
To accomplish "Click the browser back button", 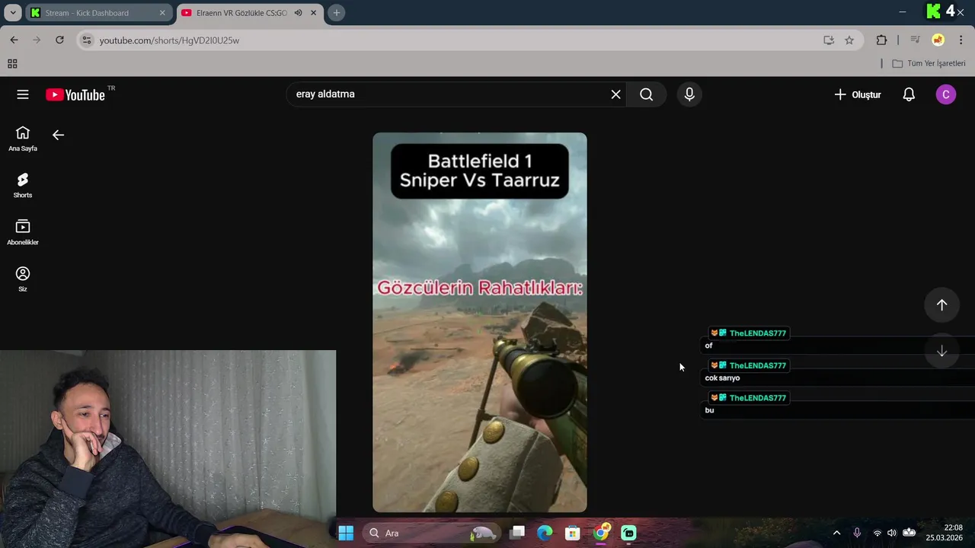I will 14,40.
